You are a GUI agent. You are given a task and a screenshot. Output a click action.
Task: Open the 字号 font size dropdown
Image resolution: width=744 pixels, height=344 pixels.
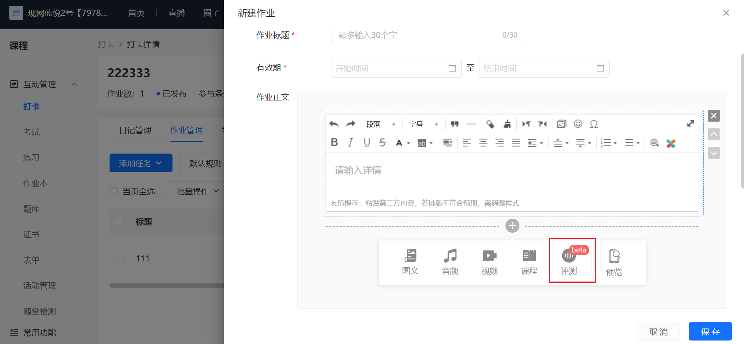pyautogui.click(x=423, y=124)
